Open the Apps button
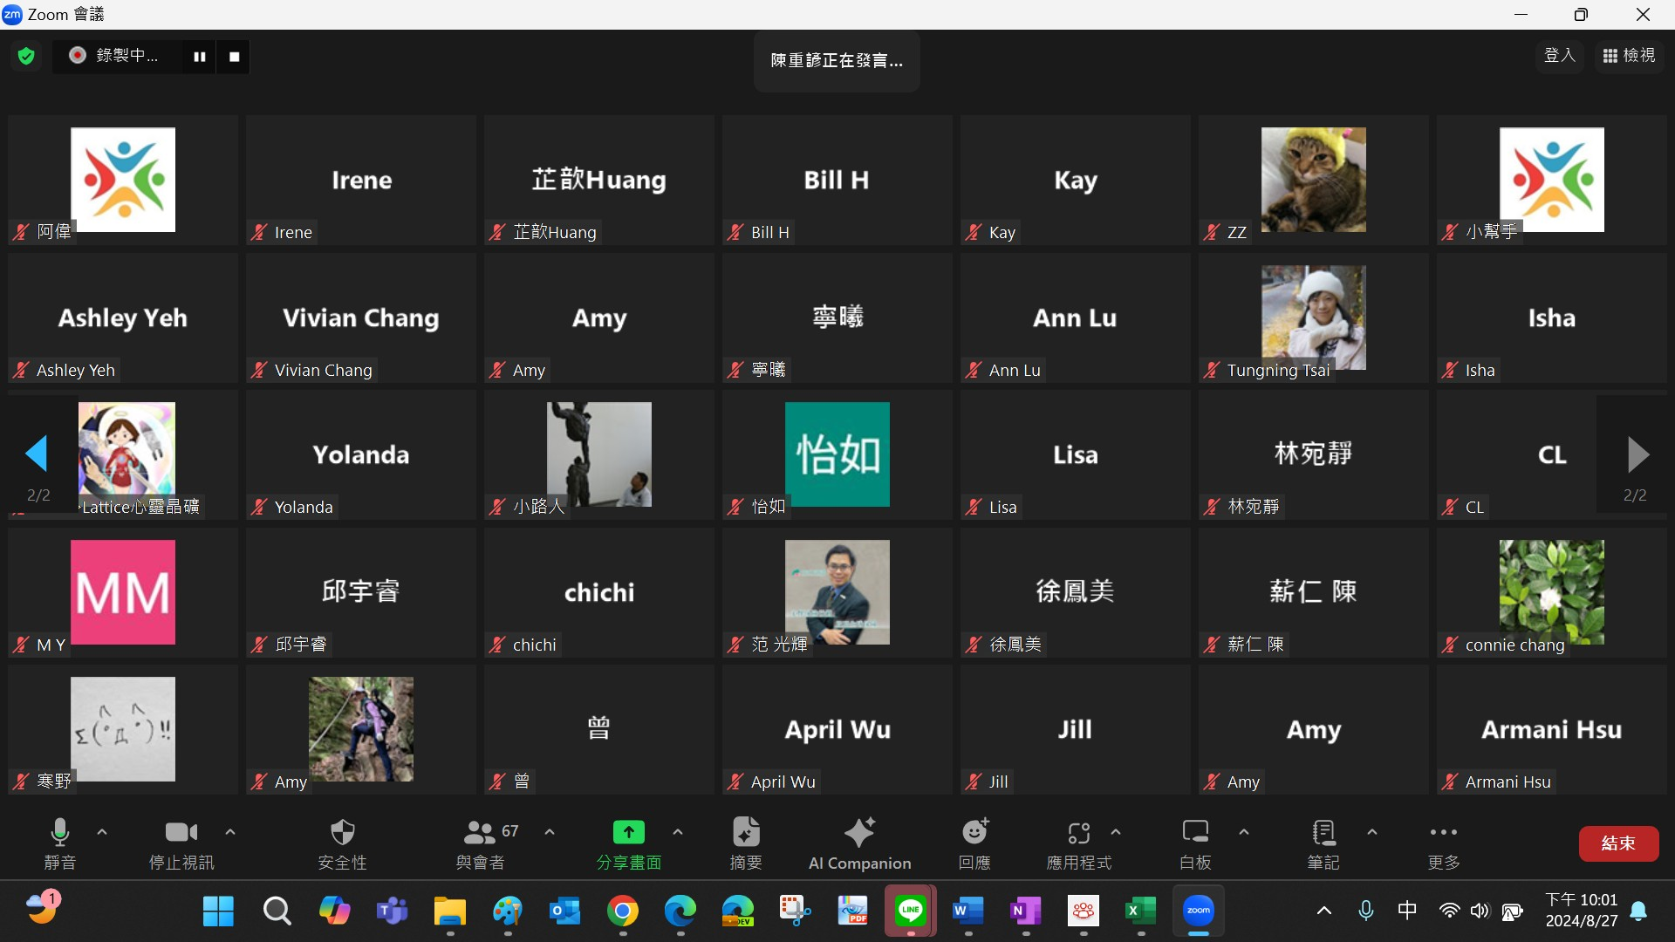Viewport: 1675px width, 942px height. [1079, 843]
